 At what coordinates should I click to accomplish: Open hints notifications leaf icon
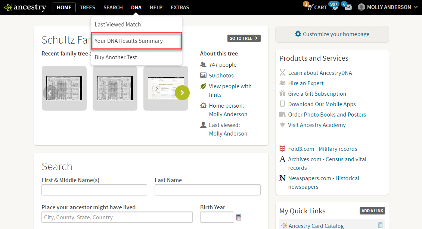335,7
